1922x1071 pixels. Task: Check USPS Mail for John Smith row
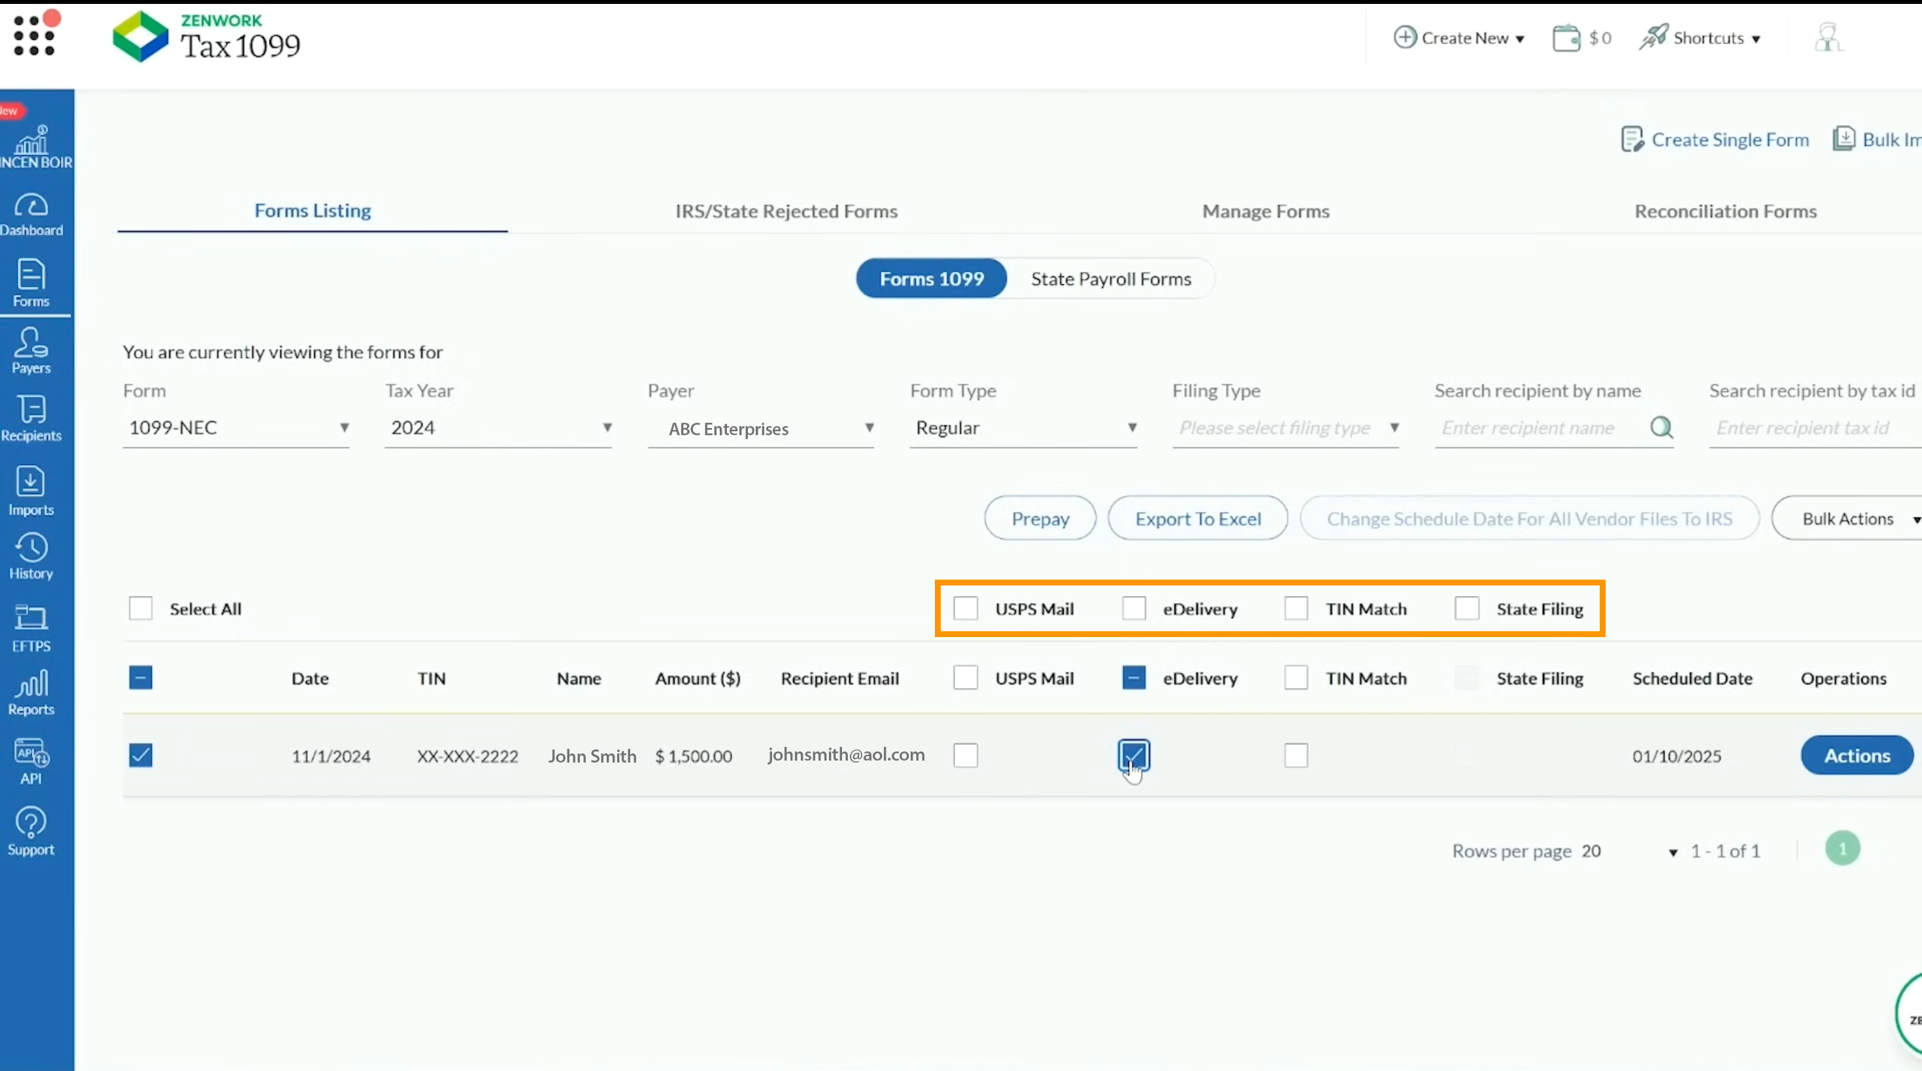point(966,755)
